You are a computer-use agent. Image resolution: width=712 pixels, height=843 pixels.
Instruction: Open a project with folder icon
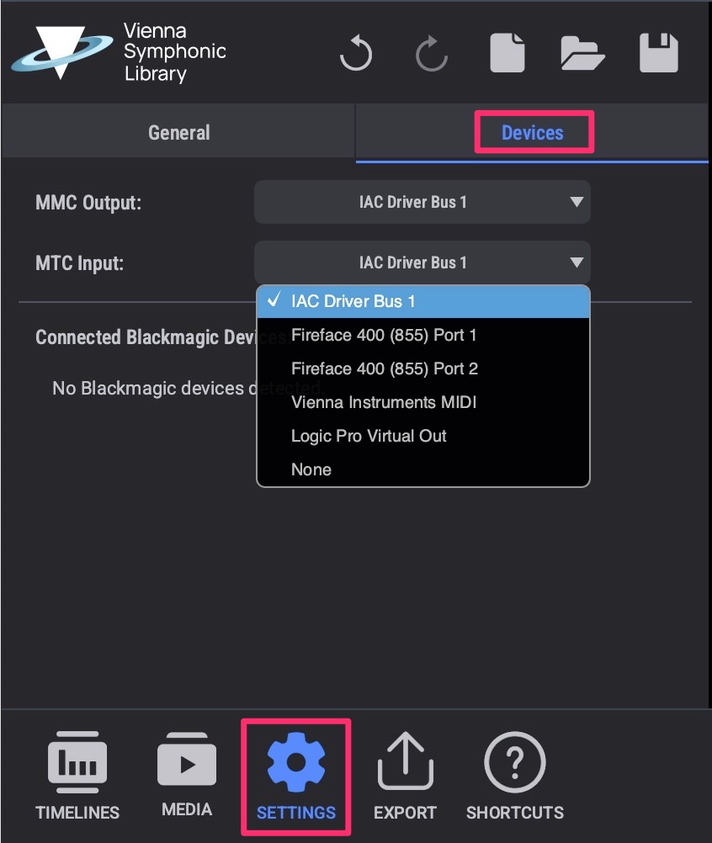583,54
